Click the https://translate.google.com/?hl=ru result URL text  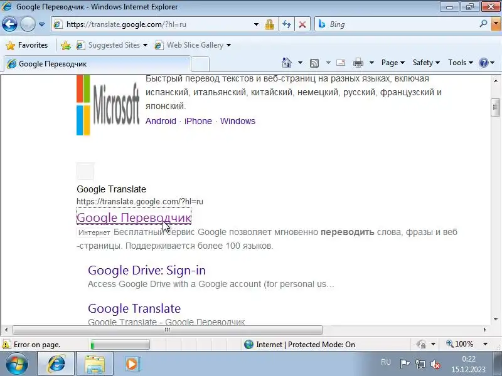click(140, 201)
